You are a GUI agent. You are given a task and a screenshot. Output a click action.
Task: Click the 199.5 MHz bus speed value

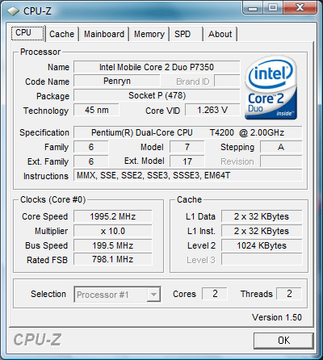(113, 245)
